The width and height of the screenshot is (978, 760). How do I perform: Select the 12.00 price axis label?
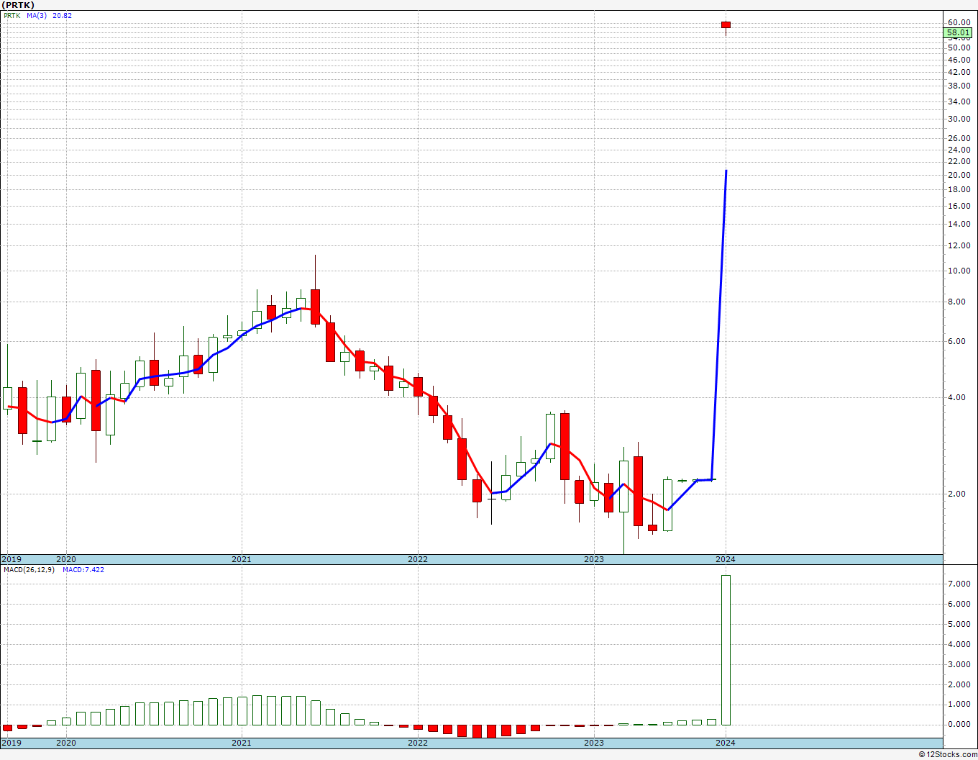coord(959,245)
